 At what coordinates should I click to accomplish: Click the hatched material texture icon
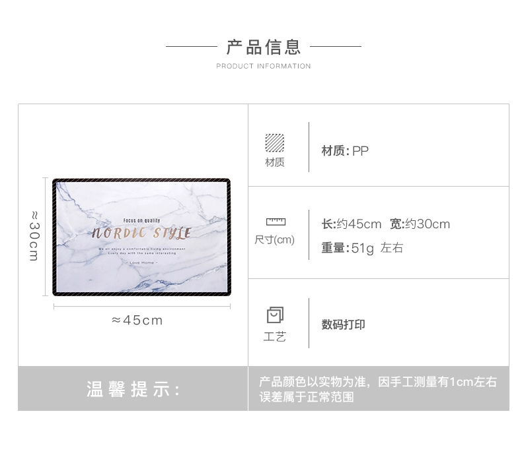275,143
